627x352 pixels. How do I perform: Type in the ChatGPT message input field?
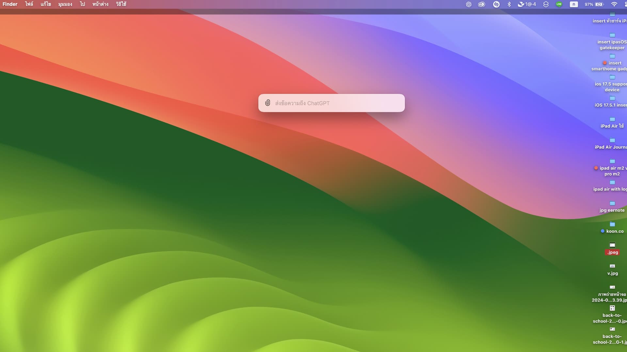click(336, 103)
